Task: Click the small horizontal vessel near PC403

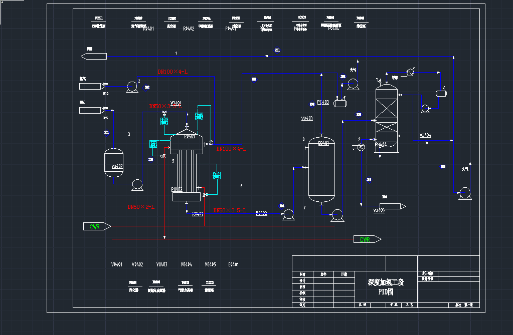Action: (x=340, y=103)
